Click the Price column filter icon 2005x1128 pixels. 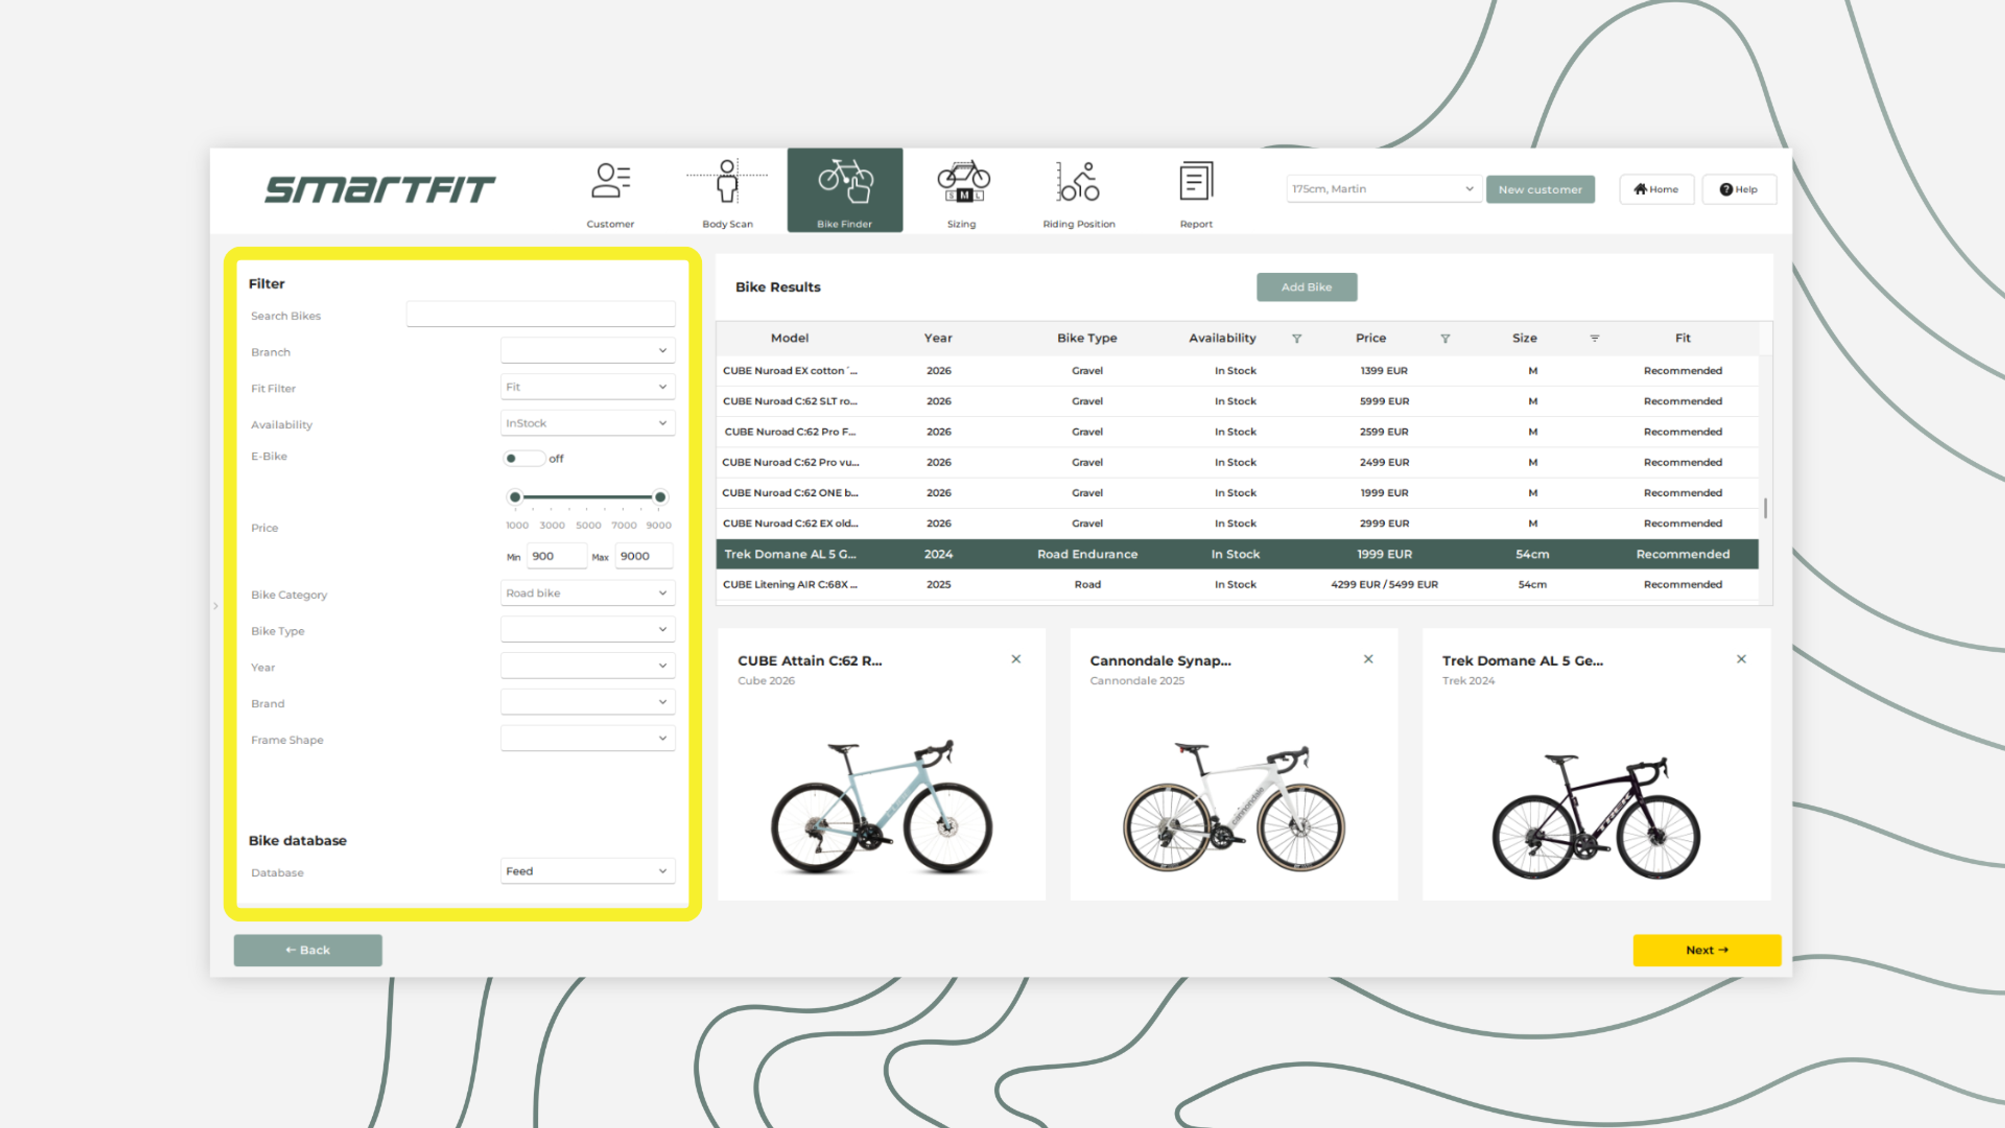(1445, 338)
